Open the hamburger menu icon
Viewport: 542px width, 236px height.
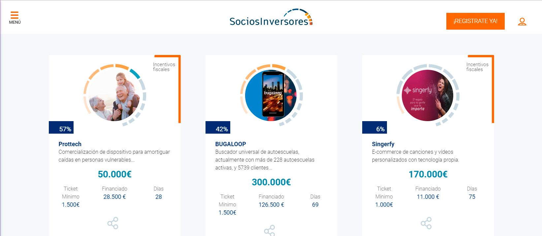point(15,15)
